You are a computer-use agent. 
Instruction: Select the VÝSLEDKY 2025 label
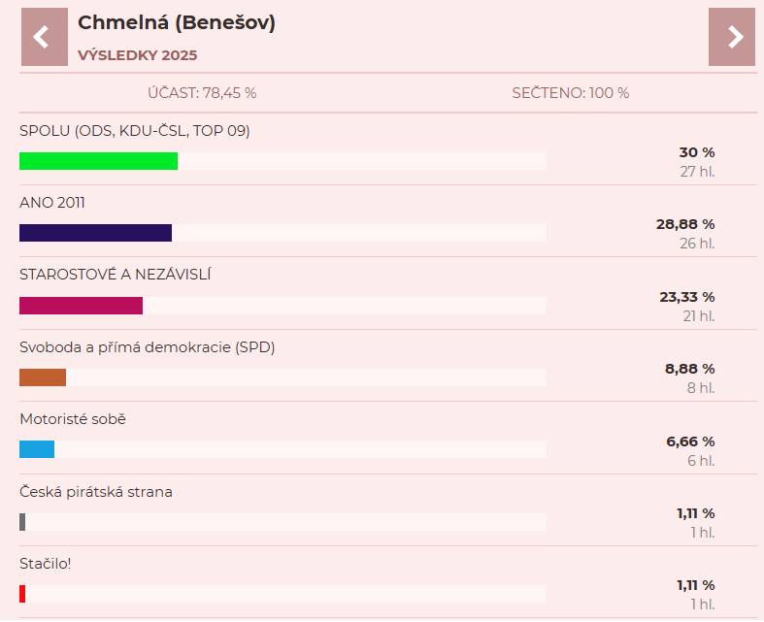pos(137,55)
